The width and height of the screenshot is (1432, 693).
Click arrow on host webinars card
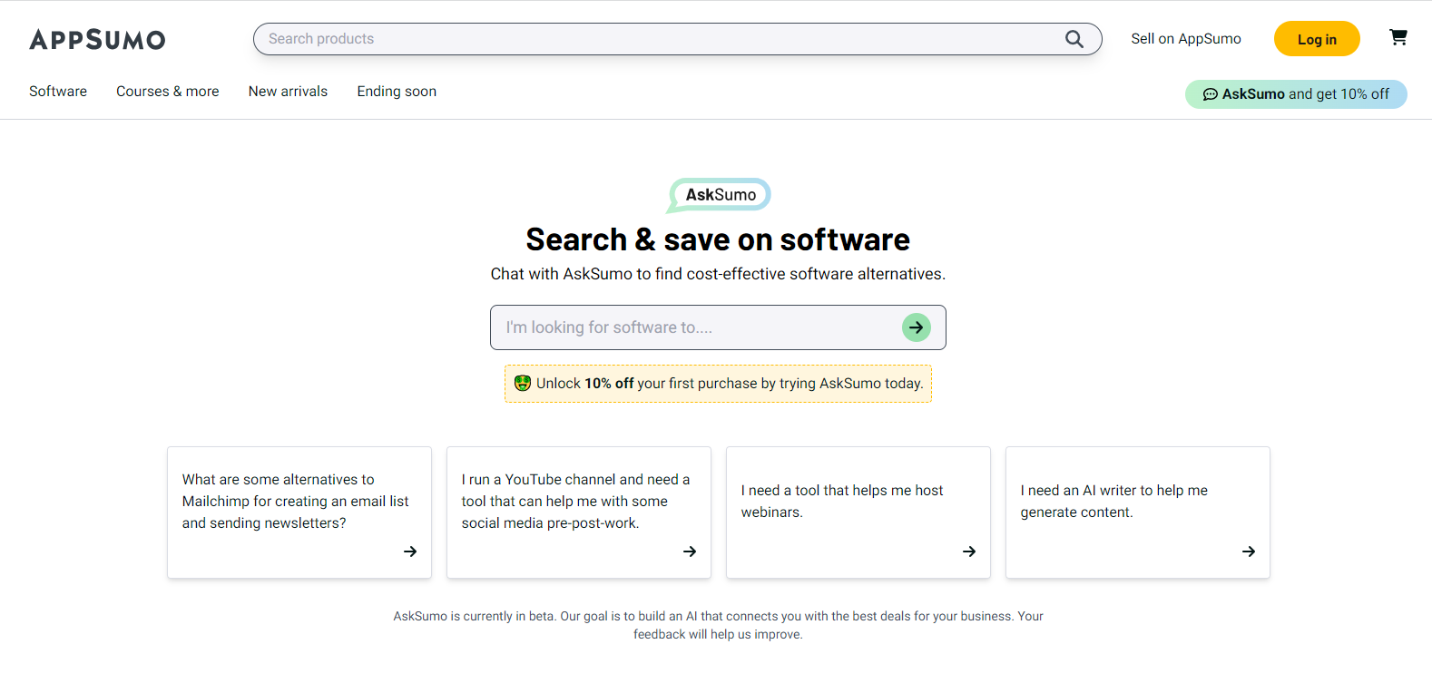969,551
